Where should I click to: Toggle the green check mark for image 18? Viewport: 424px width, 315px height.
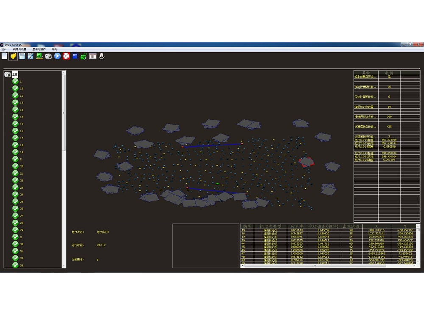point(15,145)
